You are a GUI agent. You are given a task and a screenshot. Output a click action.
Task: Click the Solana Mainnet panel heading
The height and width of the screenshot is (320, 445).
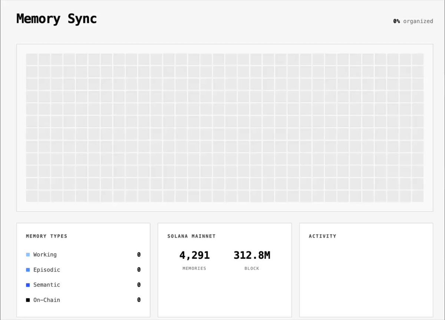[x=191, y=236]
